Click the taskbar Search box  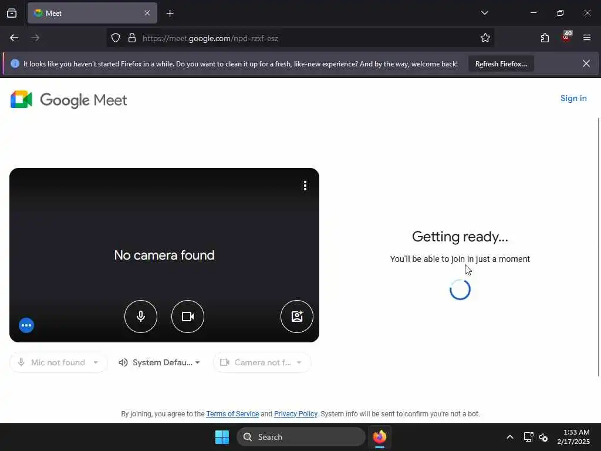coord(301,437)
